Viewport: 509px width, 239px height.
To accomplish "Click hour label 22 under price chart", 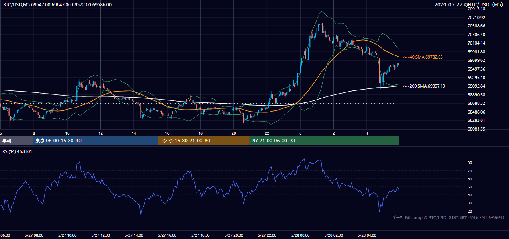I will point(267,133).
